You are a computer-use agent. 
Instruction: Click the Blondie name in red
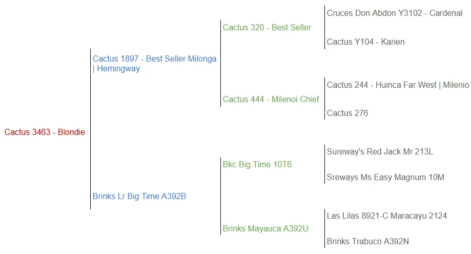click(71, 132)
